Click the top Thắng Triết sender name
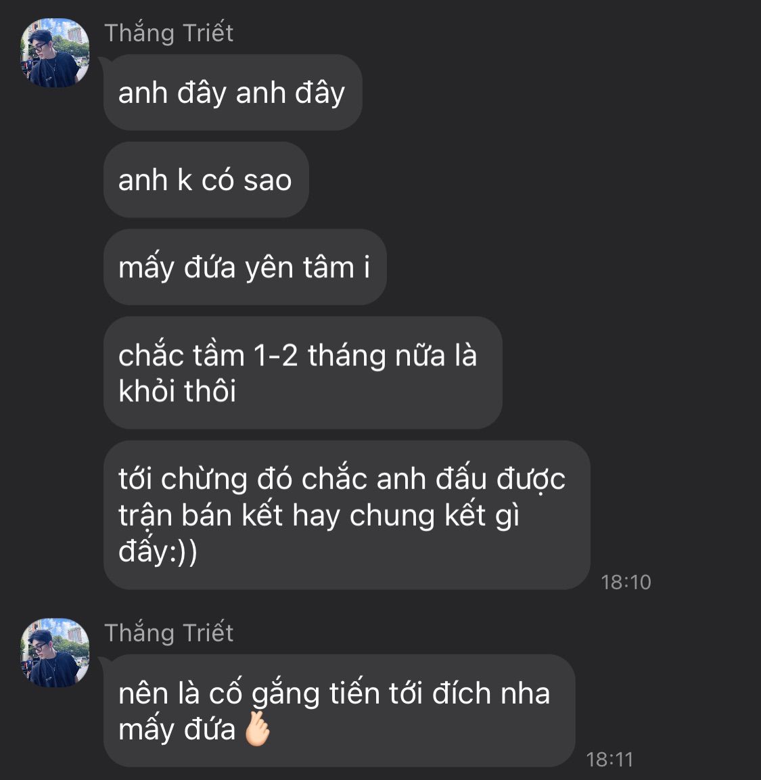Screen dimensions: 761x780 tap(169, 33)
